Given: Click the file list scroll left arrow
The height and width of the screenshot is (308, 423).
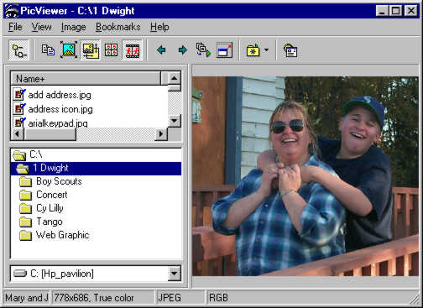Looking at the screenshot, I should (18, 134).
